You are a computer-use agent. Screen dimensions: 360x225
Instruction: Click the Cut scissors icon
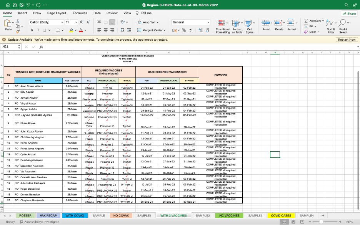coord(18,21)
